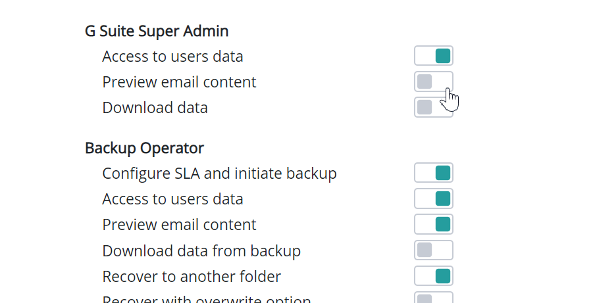Click the Backup Operator heading
The image size is (595, 303).
[x=144, y=148]
